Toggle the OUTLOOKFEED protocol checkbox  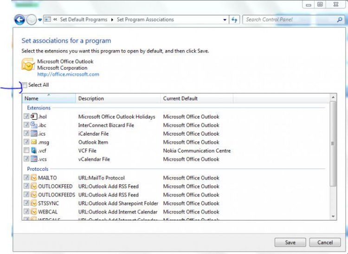coord(26,186)
